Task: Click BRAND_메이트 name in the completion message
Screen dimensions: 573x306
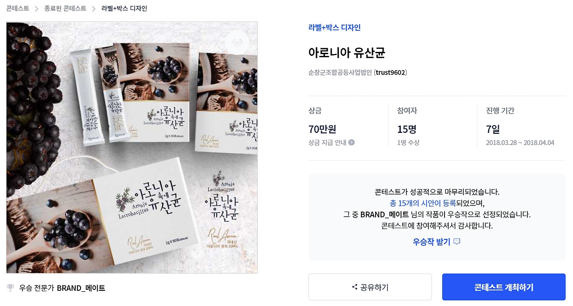Action: pyautogui.click(x=385, y=214)
